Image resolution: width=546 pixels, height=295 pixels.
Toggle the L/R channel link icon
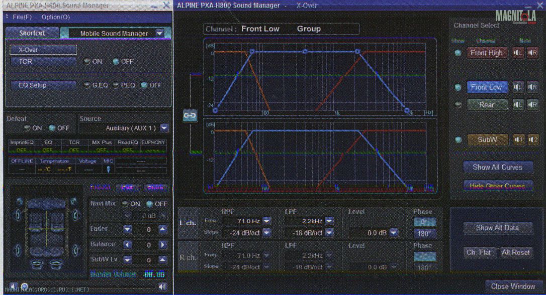click(x=190, y=115)
